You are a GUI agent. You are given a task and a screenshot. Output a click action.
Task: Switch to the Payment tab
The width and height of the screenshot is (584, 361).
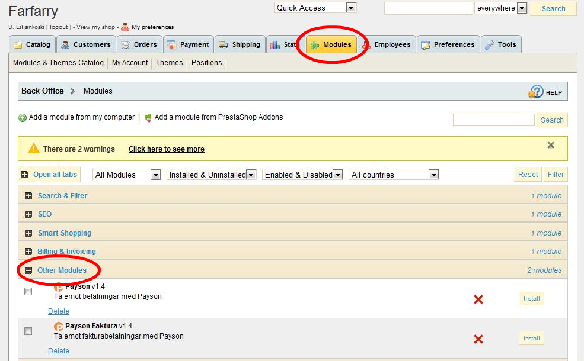pos(189,44)
